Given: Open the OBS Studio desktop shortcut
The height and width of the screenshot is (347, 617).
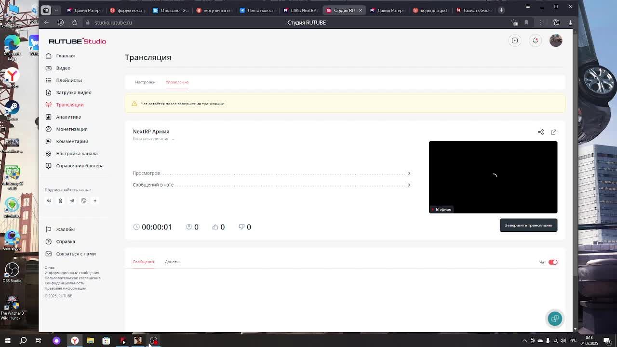Looking at the screenshot, I should [x=12, y=272].
